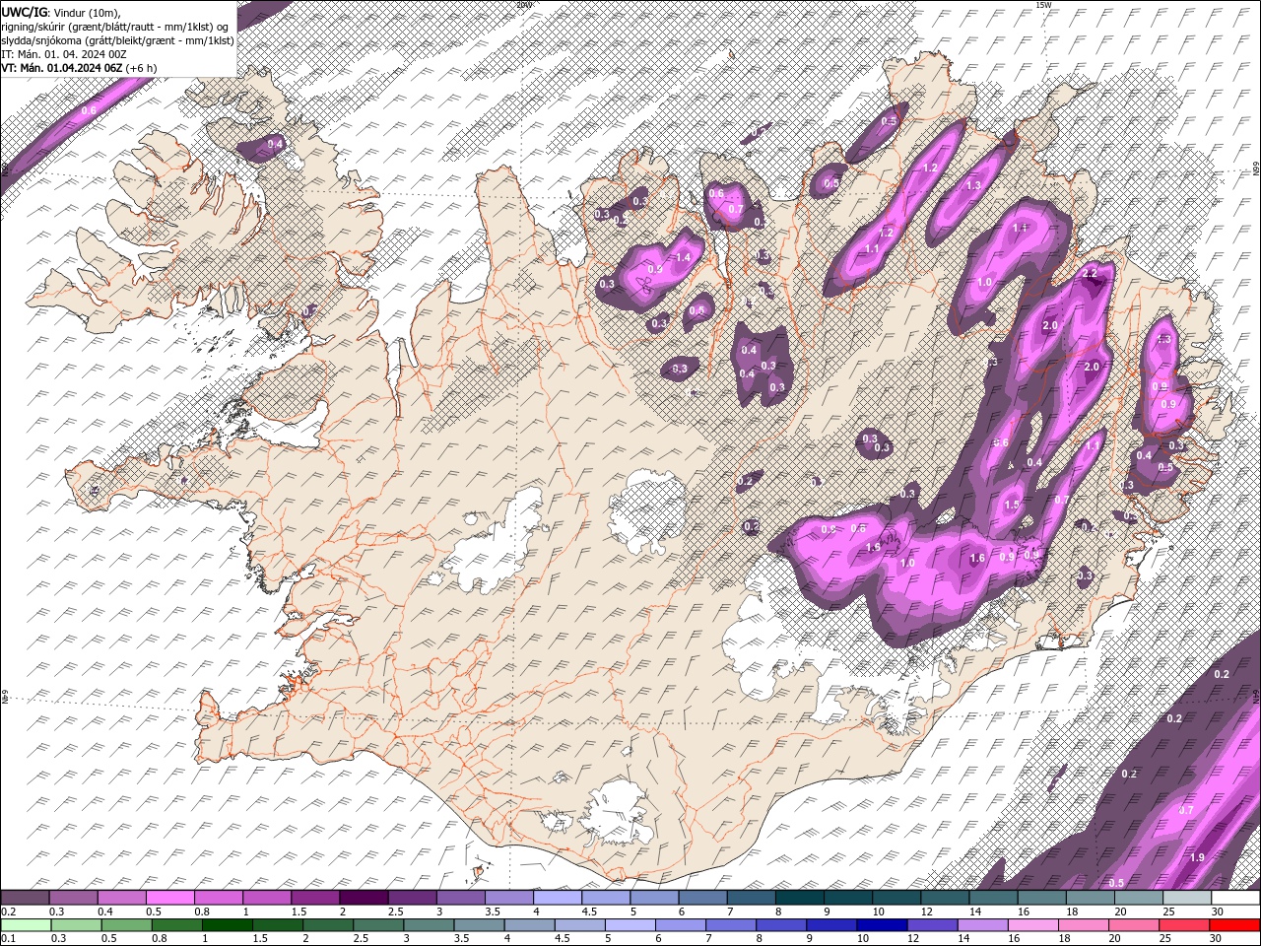
Task: Click the violet rain swatch starting at 12
Action: 932,925
